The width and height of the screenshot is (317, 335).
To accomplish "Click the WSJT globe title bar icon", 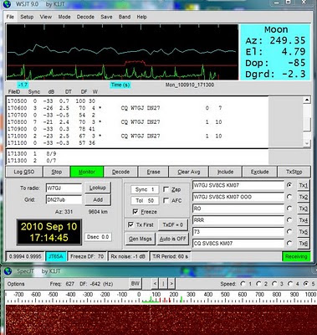I will 8,4.
